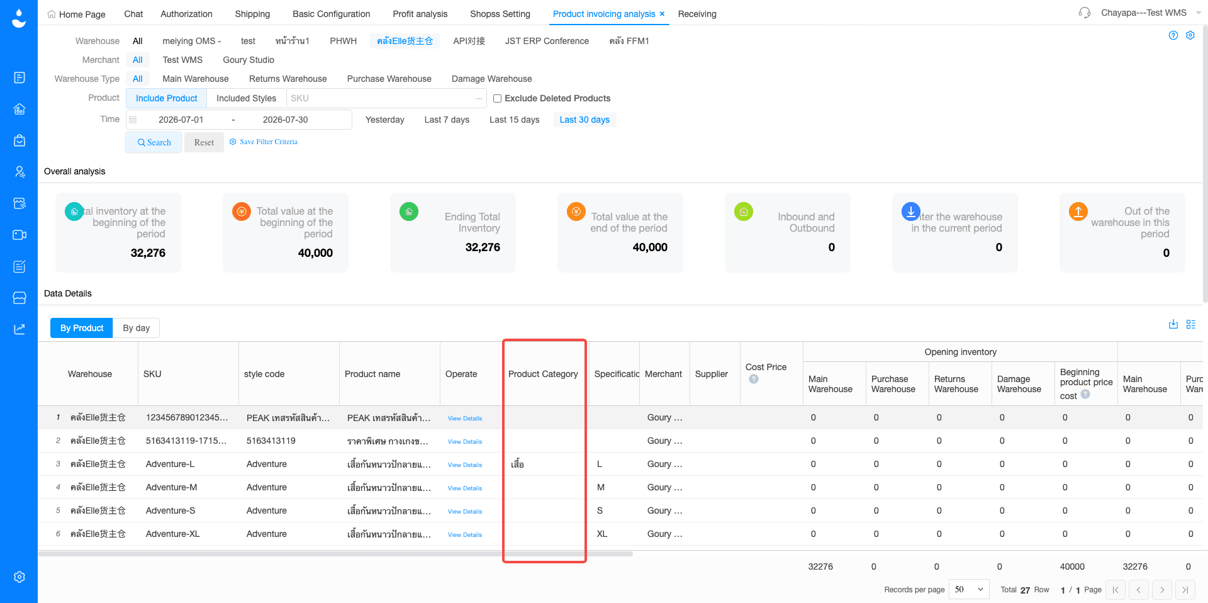
Task: Select the Last 15 days range
Action: (x=515, y=120)
